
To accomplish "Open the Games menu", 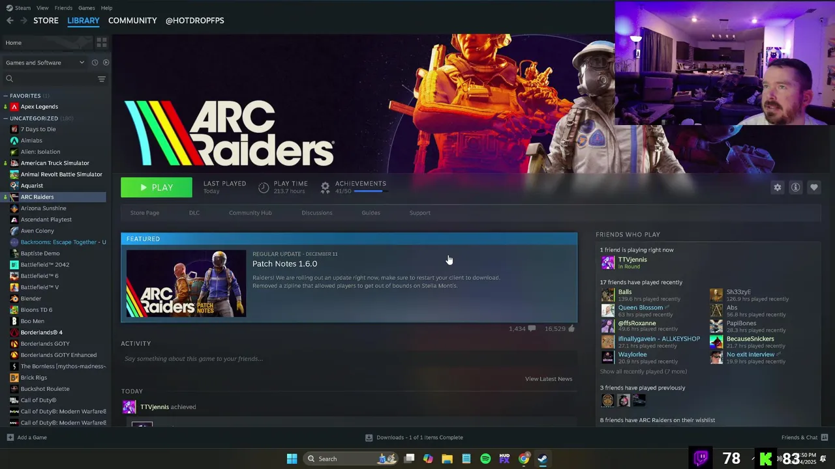I will point(87,8).
